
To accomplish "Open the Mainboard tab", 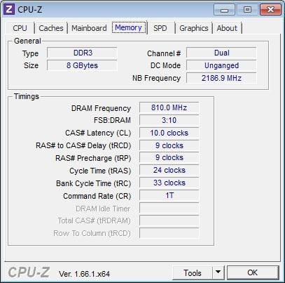I will (89, 28).
